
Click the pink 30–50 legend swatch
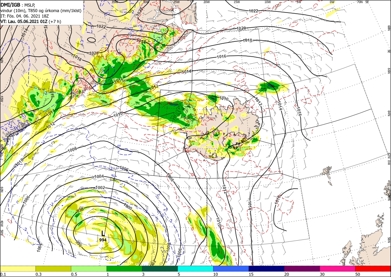pos(338,268)
